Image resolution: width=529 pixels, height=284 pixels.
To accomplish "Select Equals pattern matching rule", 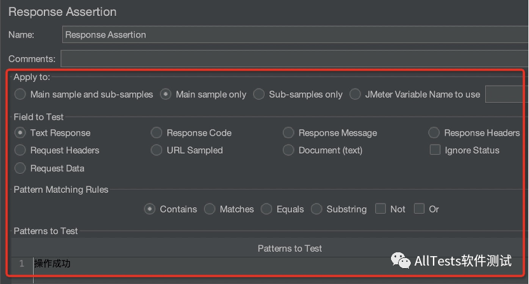I will tap(266, 209).
